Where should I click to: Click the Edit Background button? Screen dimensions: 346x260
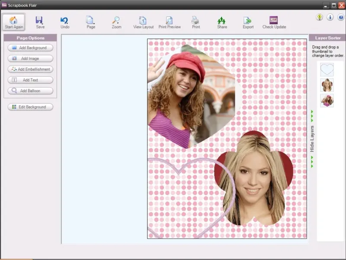coord(30,107)
